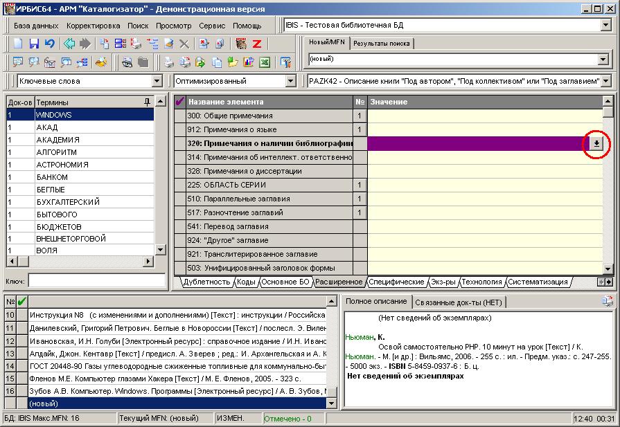
Task: Switch to the Специфические tab
Action: coord(397,282)
